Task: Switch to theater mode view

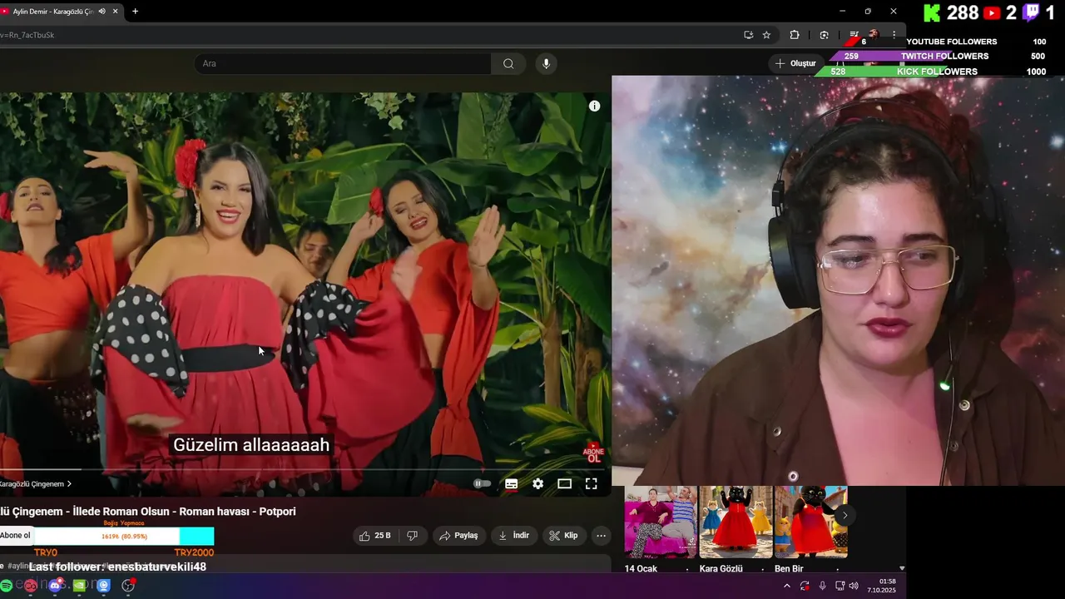Action: coord(565,483)
